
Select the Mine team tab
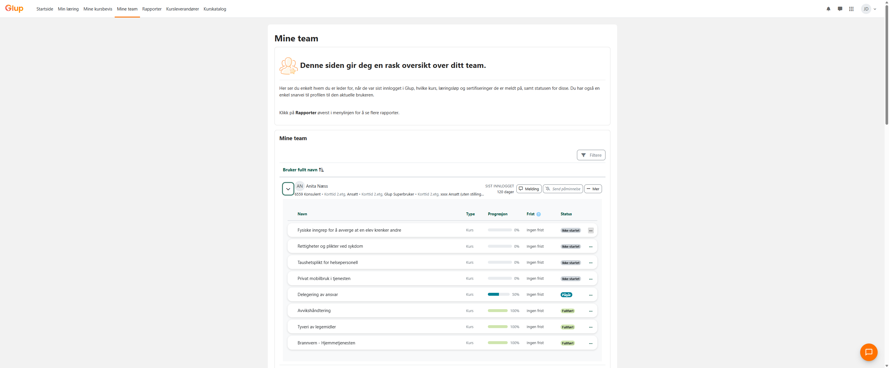tap(127, 9)
